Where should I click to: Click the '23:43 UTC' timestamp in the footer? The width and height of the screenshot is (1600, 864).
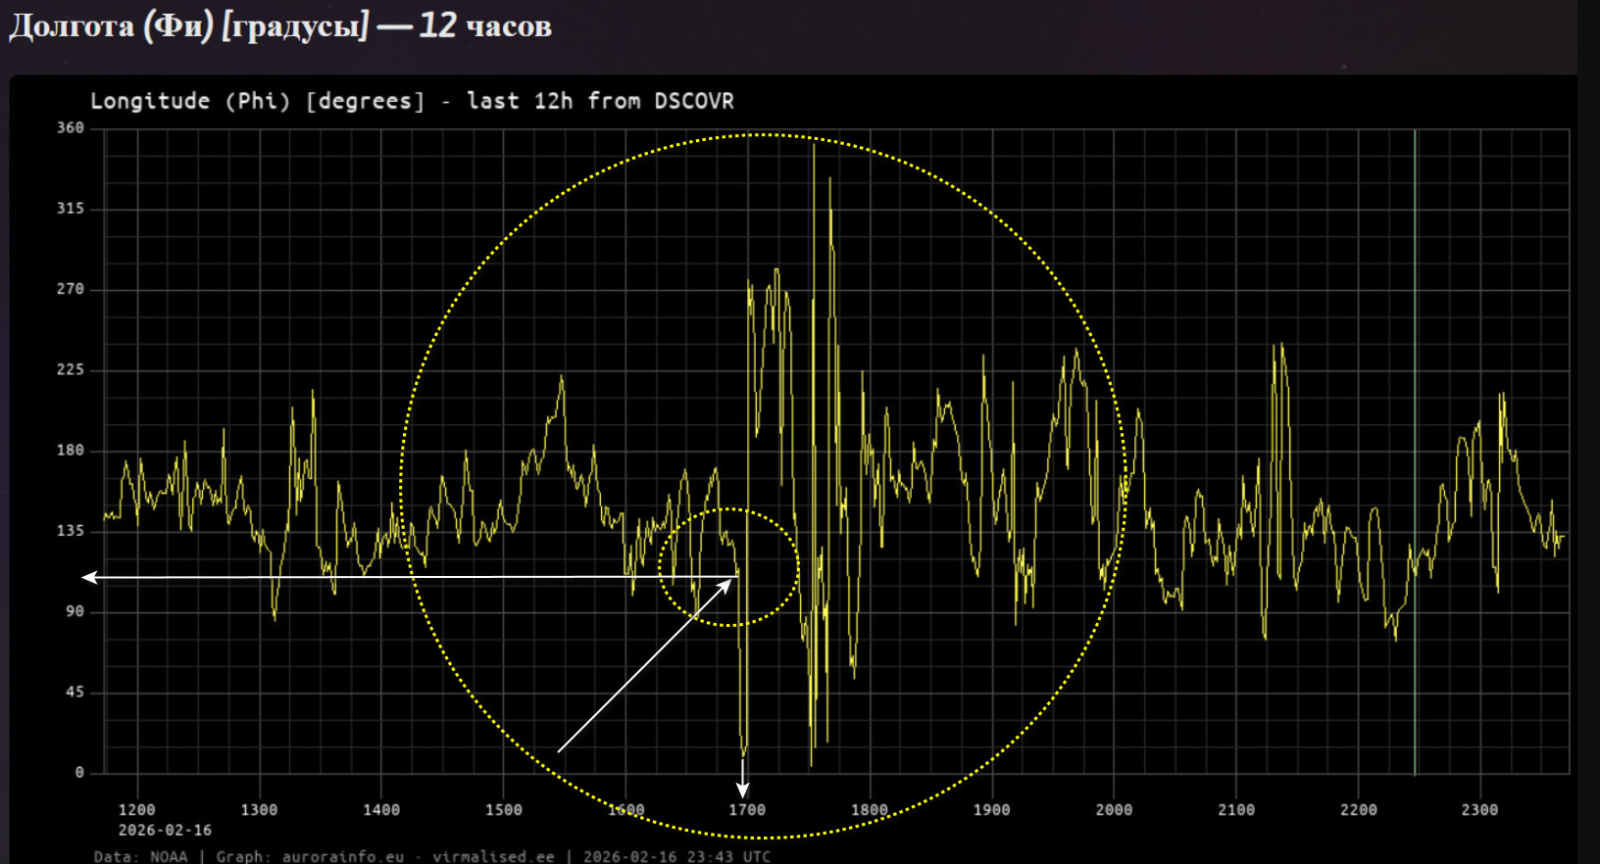pyautogui.click(x=727, y=856)
